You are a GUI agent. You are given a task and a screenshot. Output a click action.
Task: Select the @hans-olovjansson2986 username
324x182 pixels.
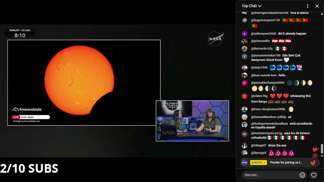(268, 109)
